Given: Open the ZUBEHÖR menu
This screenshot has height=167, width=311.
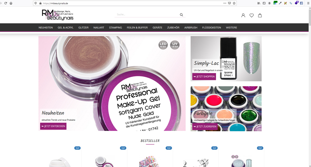Looking at the screenshot, I should (173, 28).
